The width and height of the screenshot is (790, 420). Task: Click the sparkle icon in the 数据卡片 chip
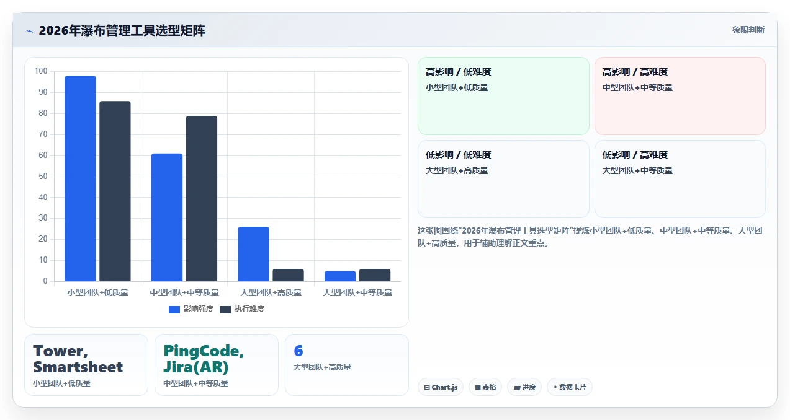pyautogui.click(x=555, y=387)
